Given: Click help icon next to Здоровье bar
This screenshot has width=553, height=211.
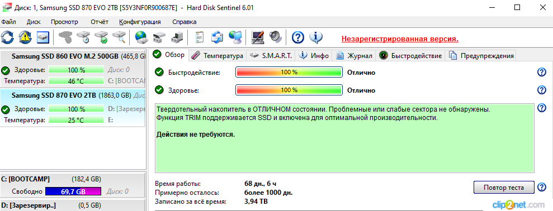Looking at the screenshot, I should click(x=541, y=90).
